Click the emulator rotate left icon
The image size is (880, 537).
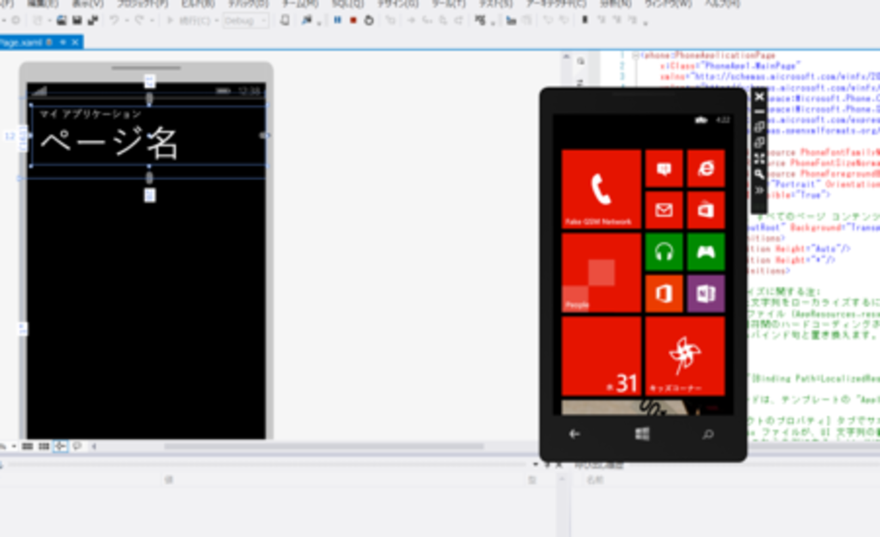click(x=759, y=127)
